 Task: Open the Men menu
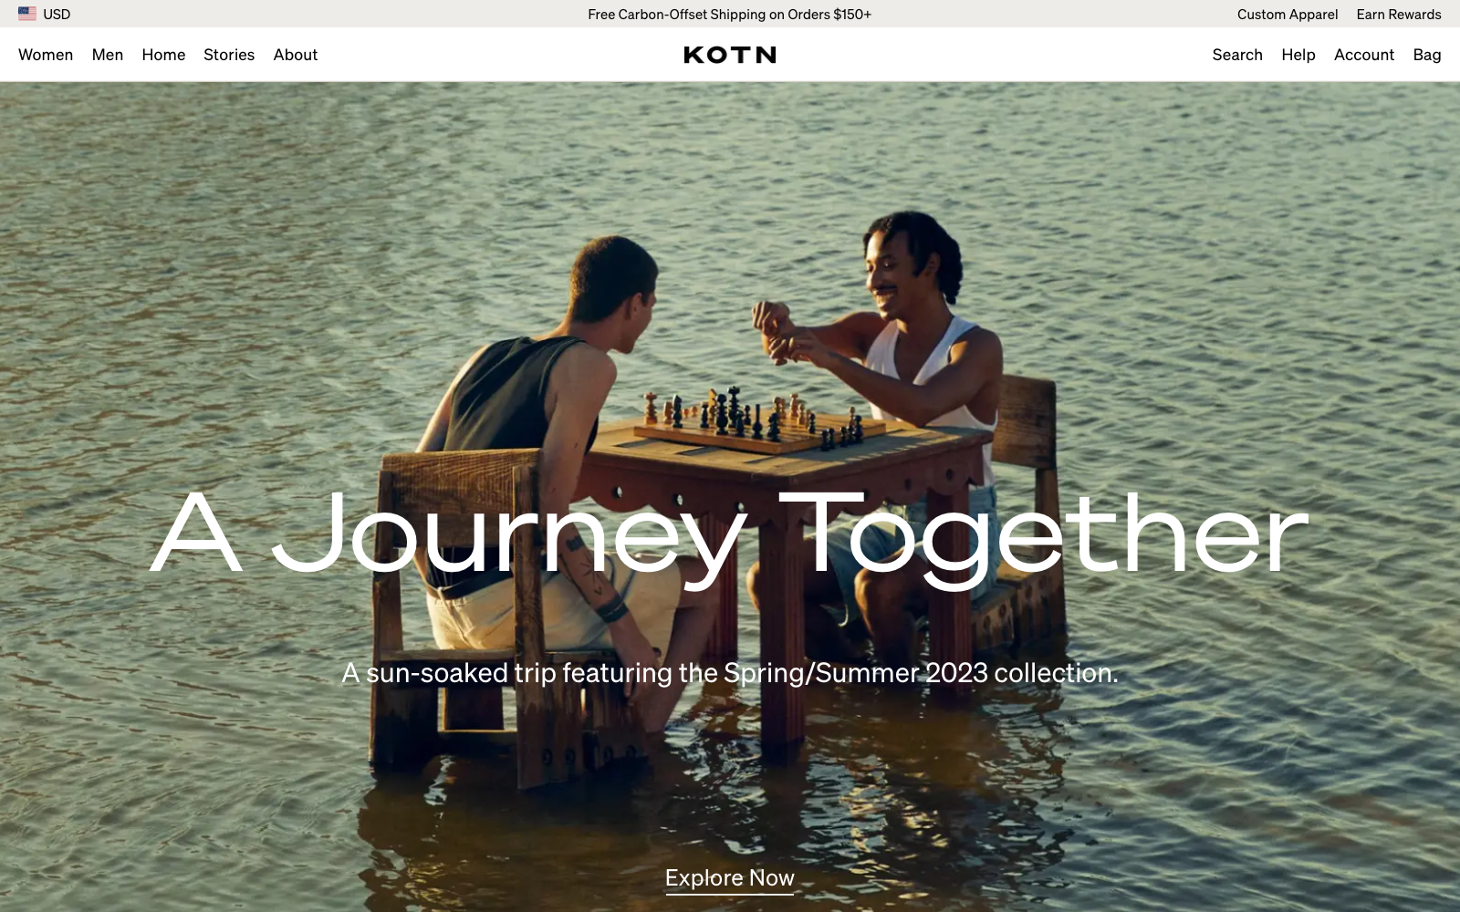pos(108,55)
